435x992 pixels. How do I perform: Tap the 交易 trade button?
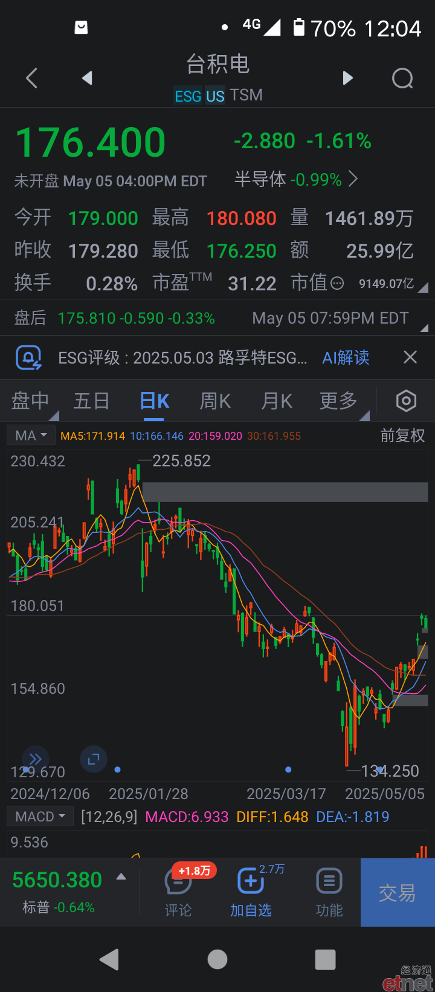[x=398, y=893]
